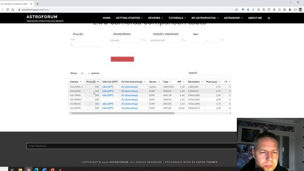Click the red Clear Filters button
The width and height of the screenshot is (304, 171).
click(x=123, y=59)
